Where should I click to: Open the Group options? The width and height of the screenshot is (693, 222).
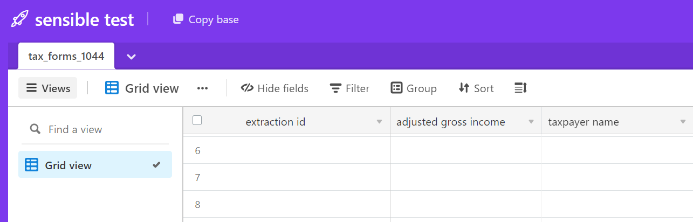414,88
